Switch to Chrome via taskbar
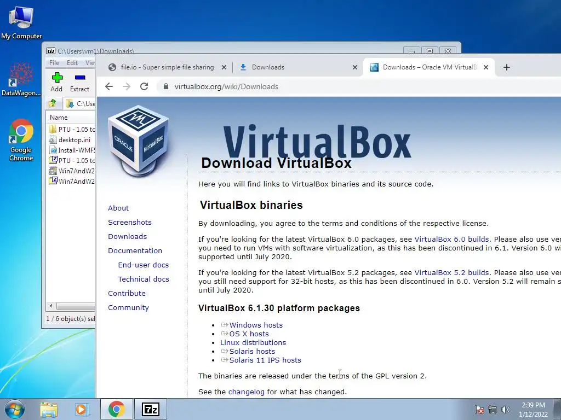Screen dimensions: 561x420 click(x=117, y=409)
